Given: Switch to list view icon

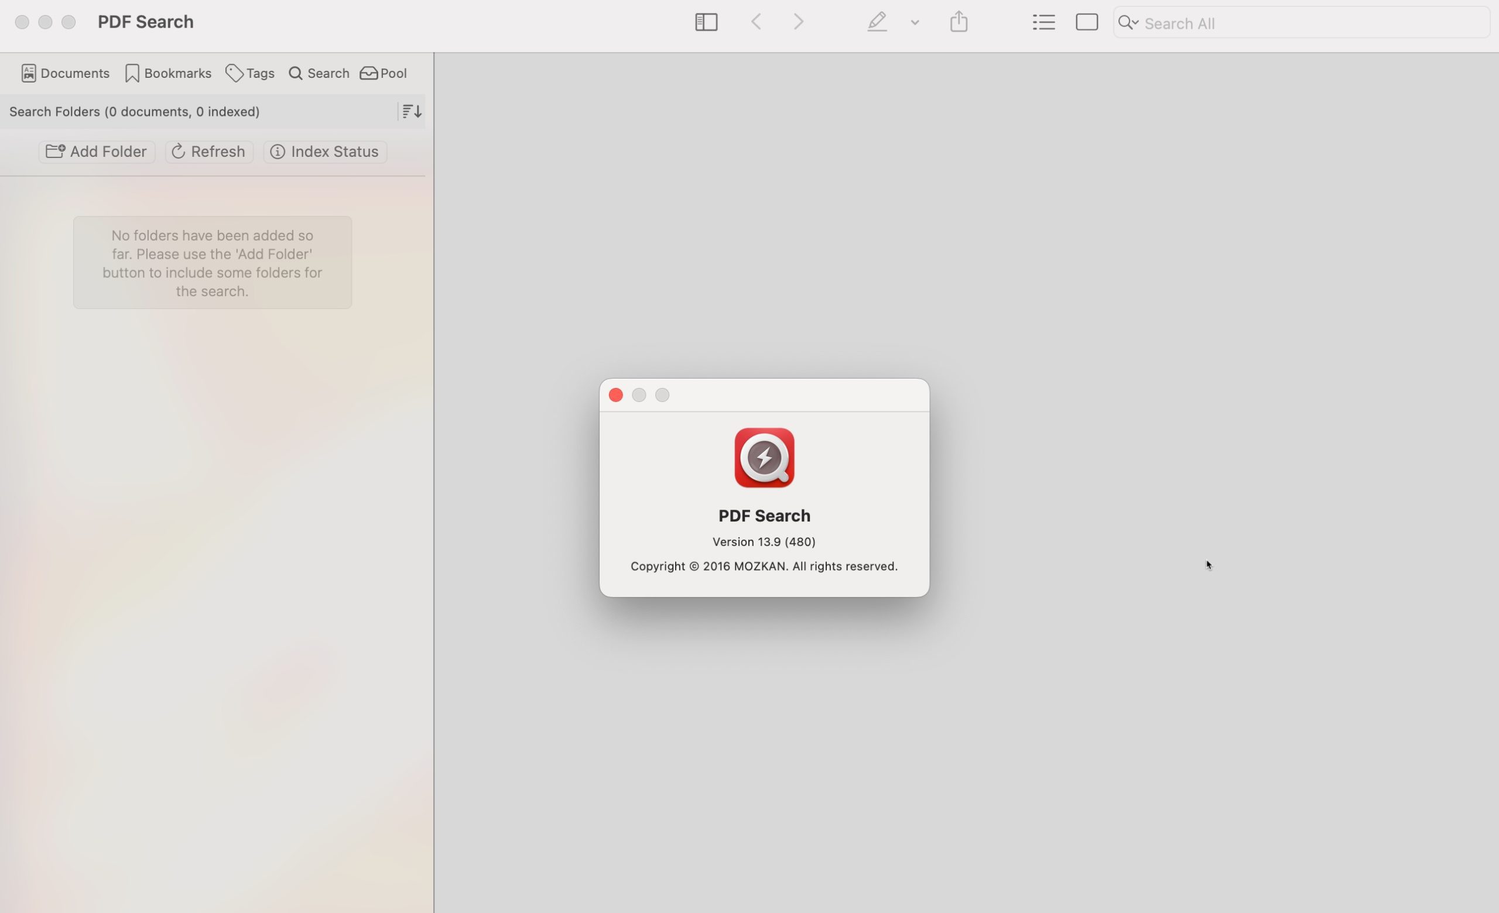Looking at the screenshot, I should click(x=1043, y=22).
